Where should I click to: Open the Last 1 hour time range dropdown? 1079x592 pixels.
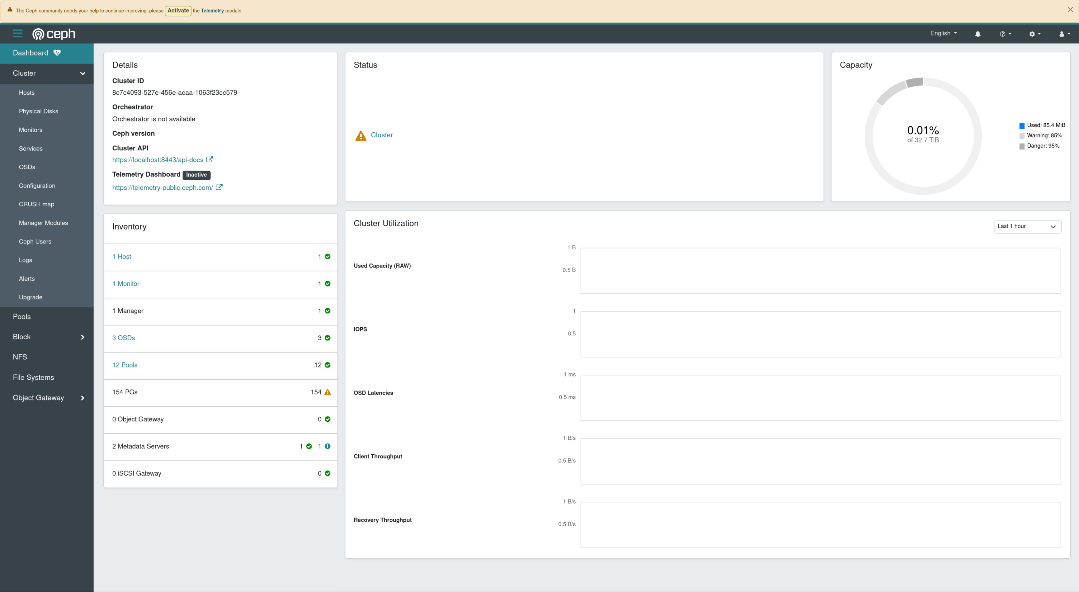pyautogui.click(x=1028, y=227)
